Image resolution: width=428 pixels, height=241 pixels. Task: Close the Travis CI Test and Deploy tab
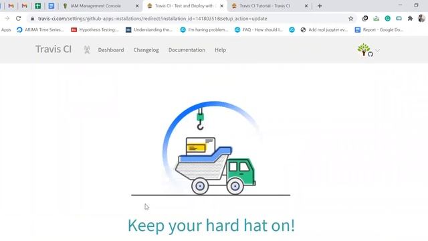pos(221,6)
